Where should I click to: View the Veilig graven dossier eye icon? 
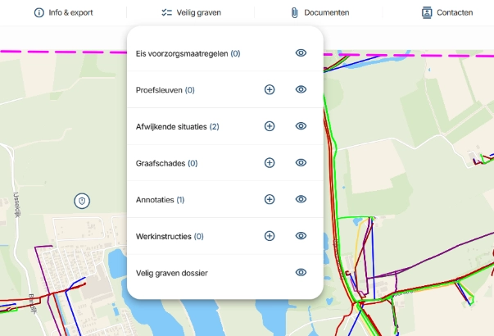(x=301, y=272)
